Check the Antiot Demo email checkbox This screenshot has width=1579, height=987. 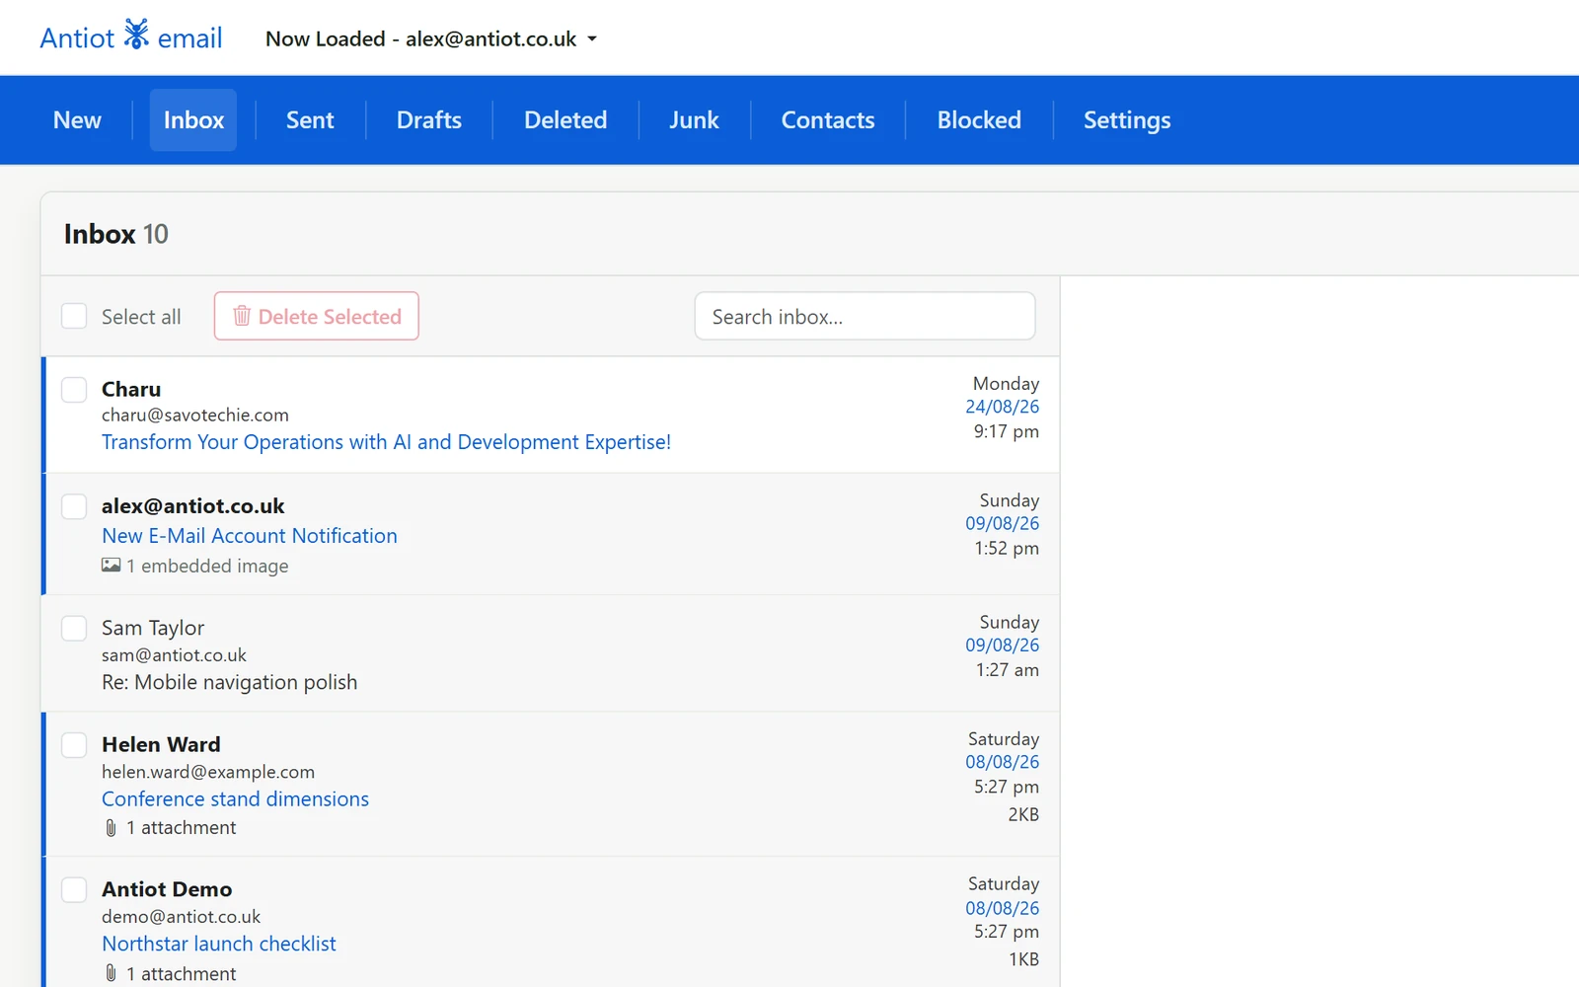74,889
